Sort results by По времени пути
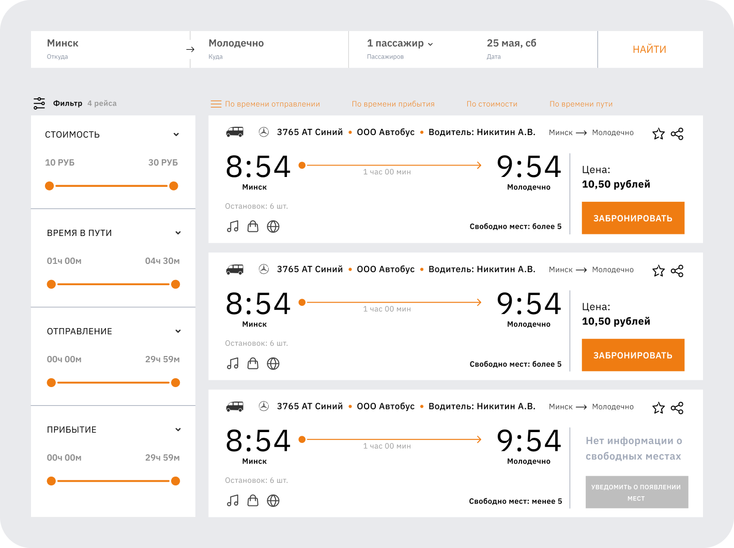This screenshot has width=734, height=548. 580,104
